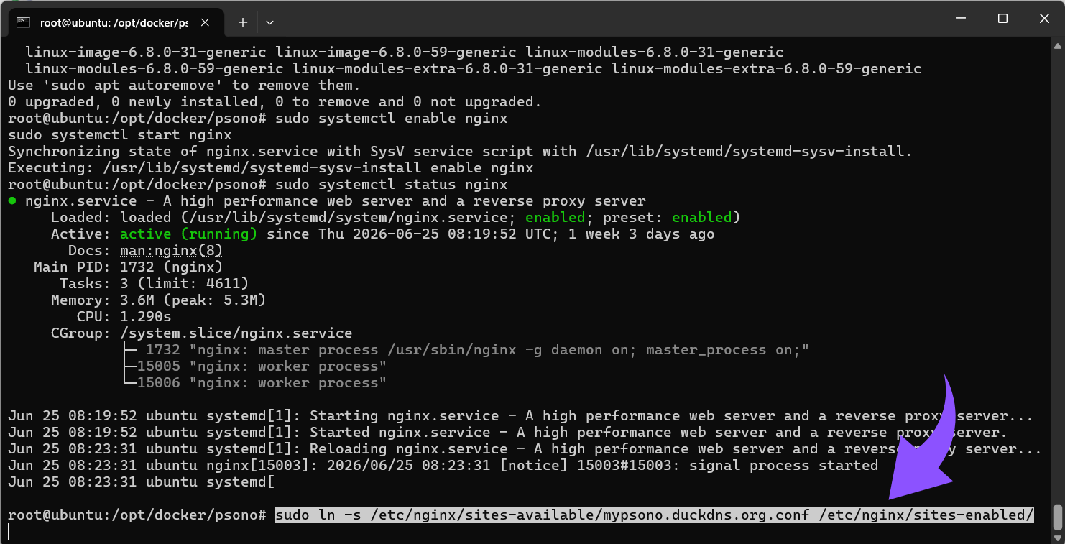Click the '0 upgraded, 0 newly installed' line
This screenshot has width=1065, height=544.
click(x=275, y=101)
